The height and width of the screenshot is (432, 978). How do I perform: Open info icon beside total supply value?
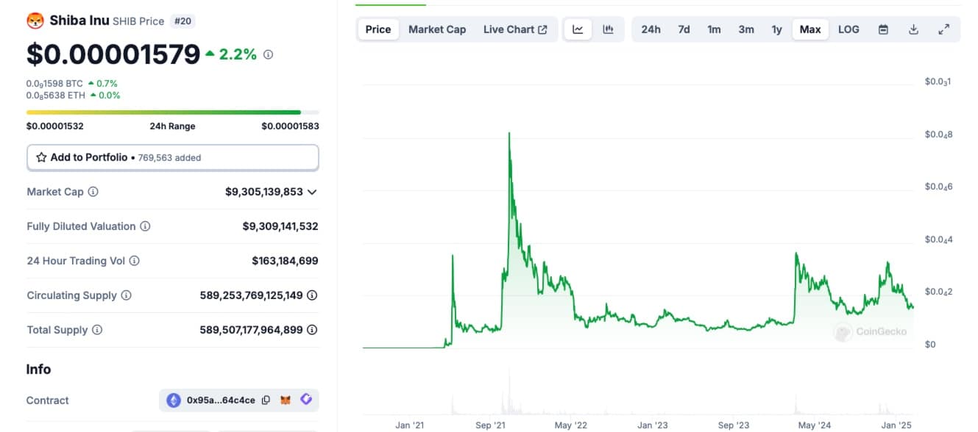coord(312,330)
